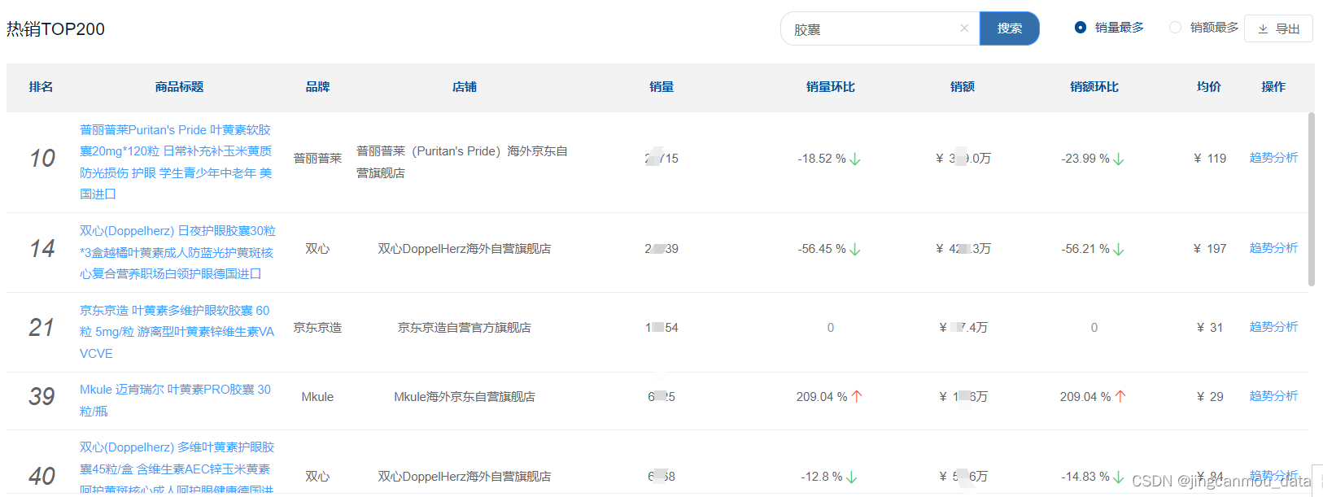Click the 操作 column header
The height and width of the screenshot is (497, 1323).
(x=1273, y=87)
